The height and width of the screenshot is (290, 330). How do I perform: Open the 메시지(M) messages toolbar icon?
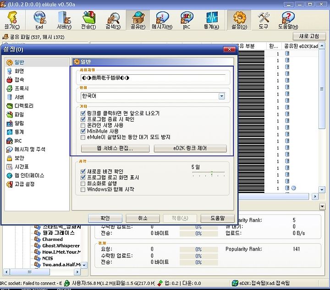pyautogui.click(x=162, y=20)
